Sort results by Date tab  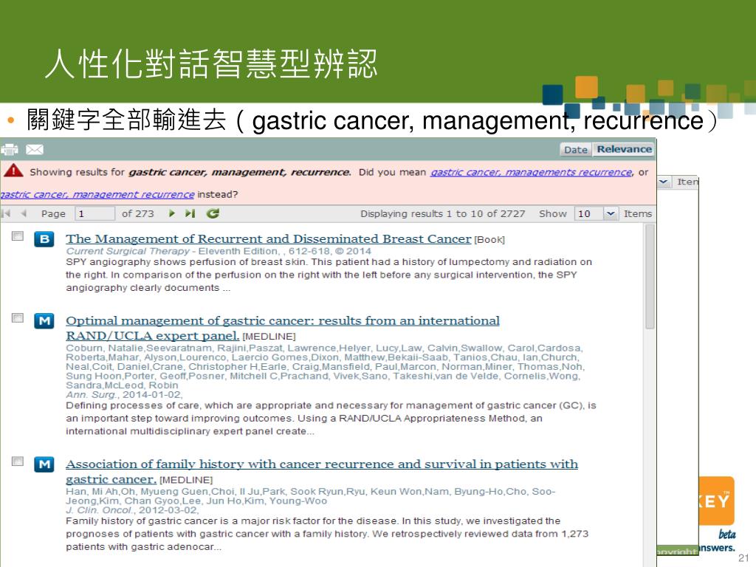click(576, 149)
